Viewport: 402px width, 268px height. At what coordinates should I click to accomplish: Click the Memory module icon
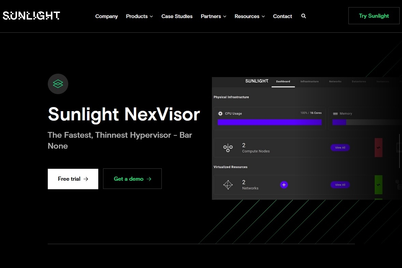click(335, 114)
